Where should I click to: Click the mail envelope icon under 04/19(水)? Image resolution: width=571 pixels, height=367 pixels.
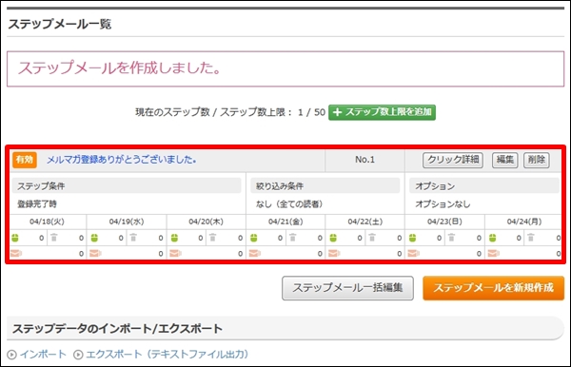[x=95, y=253]
